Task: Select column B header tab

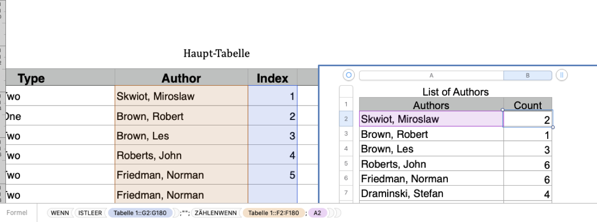Action: [x=527, y=76]
